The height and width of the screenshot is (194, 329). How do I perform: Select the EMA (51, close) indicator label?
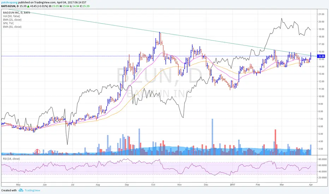point(12,27)
